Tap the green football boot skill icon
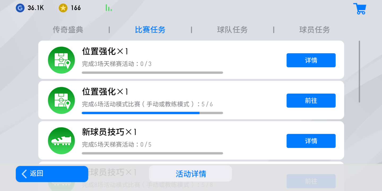Screen dimensions: 382x191 click(x=61, y=141)
